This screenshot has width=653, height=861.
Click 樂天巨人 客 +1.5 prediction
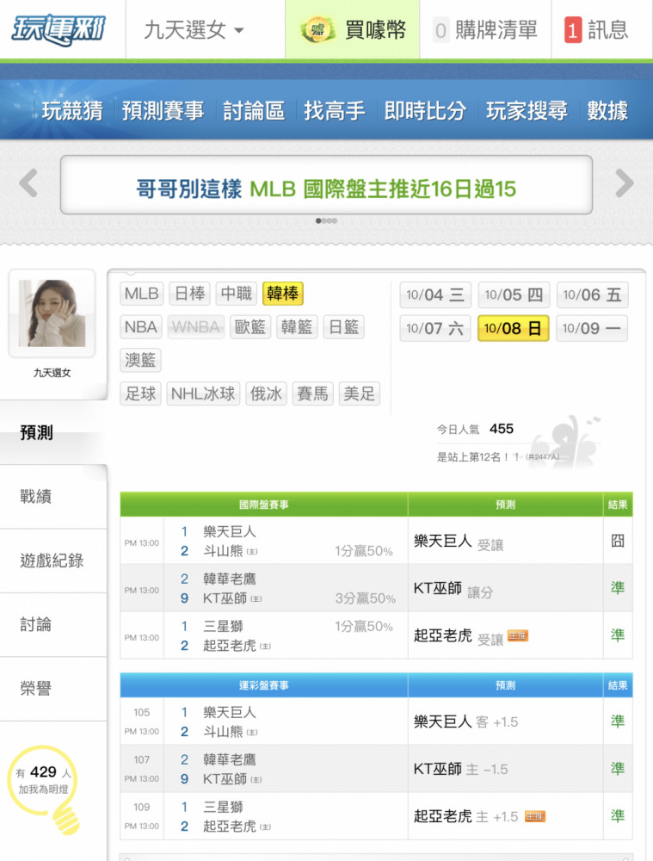tap(466, 722)
